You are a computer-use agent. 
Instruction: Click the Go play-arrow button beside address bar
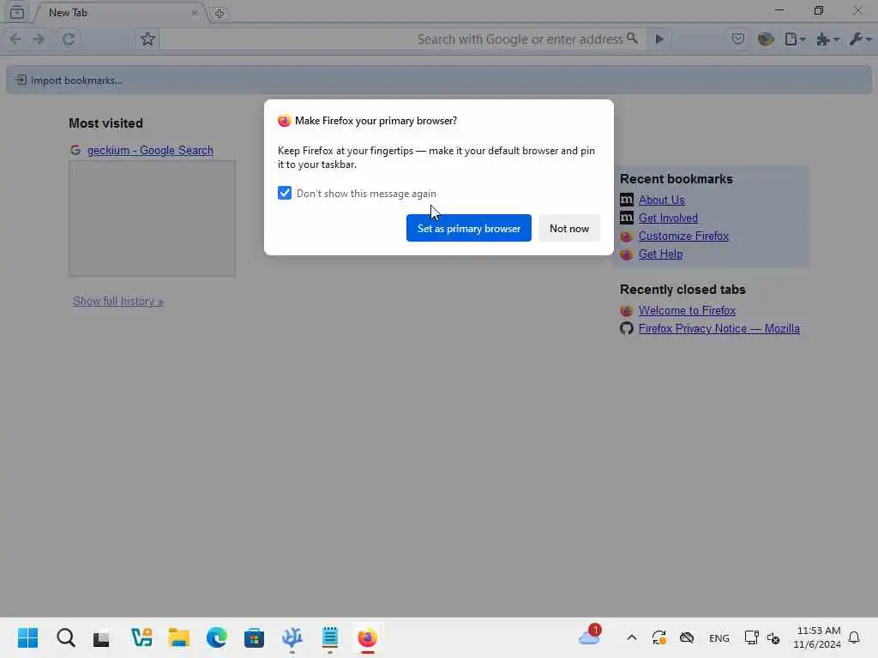(x=659, y=39)
